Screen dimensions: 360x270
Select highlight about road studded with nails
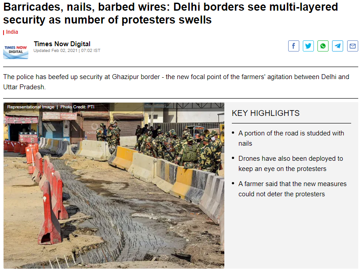tap(291, 138)
